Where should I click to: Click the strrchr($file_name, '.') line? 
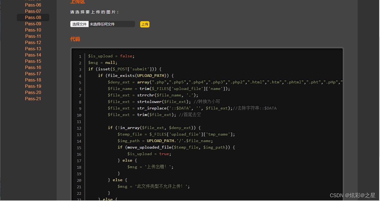(153, 95)
